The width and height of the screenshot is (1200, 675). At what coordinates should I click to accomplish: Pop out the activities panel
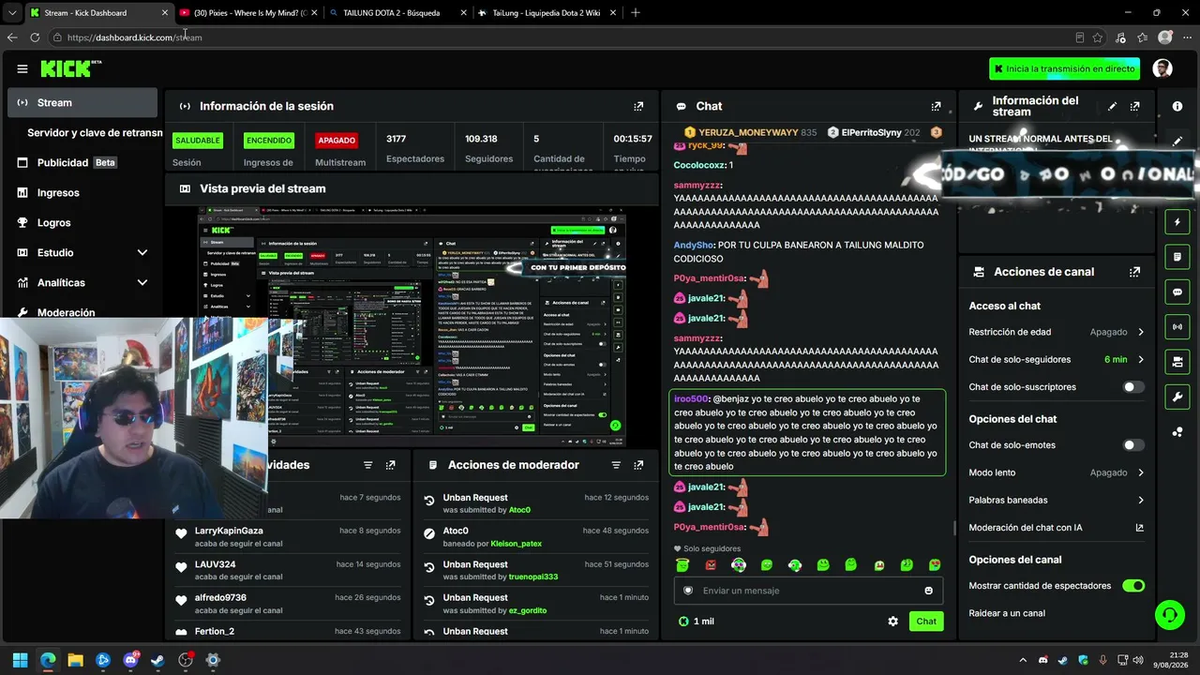(x=390, y=465)
